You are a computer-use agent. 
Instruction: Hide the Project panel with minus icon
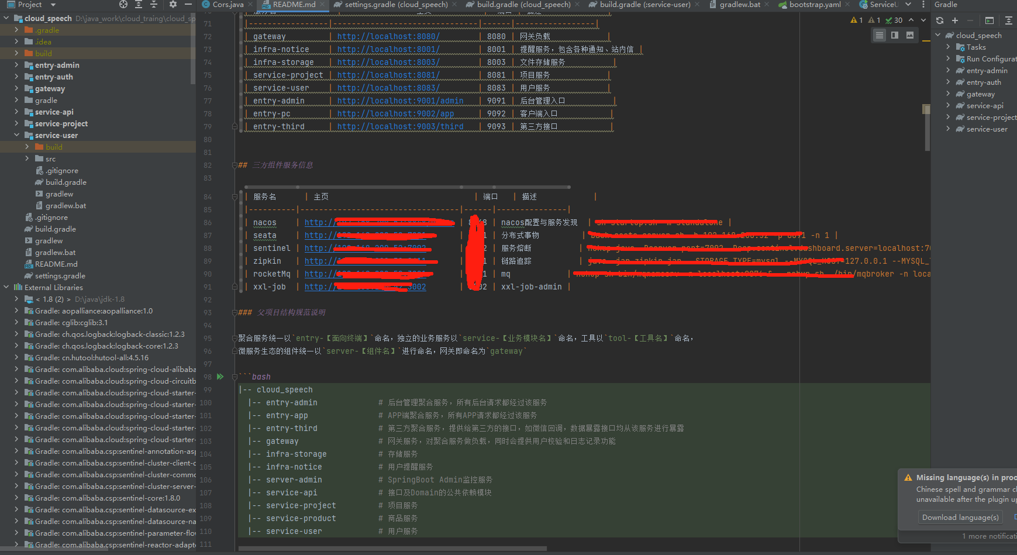tap(188, 4)
